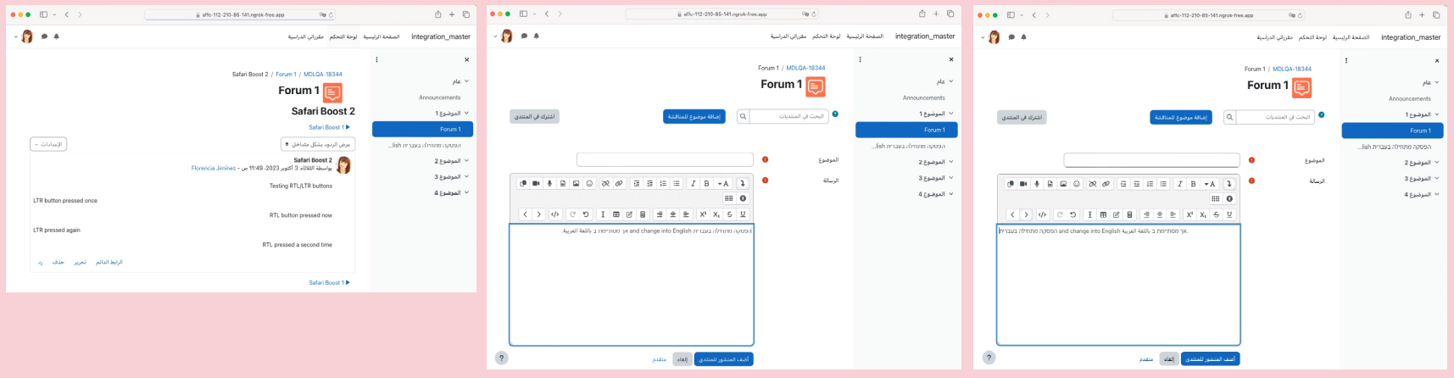Expand الموضوع 2 in the left window course index

(x=466, y=161)
